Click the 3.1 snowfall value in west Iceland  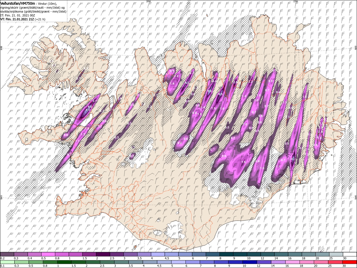pos(94,101)
